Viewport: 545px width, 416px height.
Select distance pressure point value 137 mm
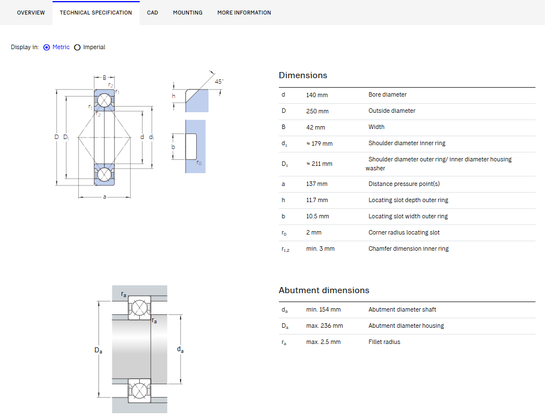[x=316, y=184]
